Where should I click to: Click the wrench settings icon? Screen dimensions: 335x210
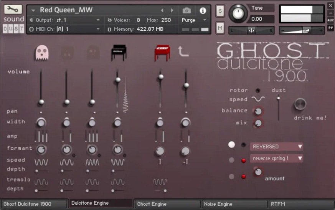(13, 9)
